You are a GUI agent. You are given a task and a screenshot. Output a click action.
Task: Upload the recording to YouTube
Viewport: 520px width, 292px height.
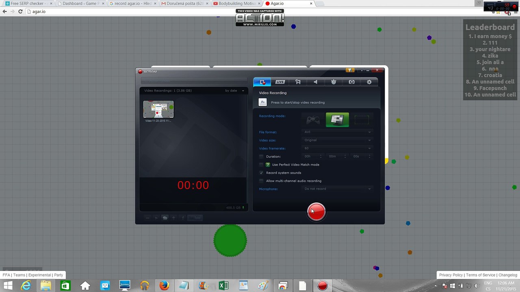pos(195,218)
